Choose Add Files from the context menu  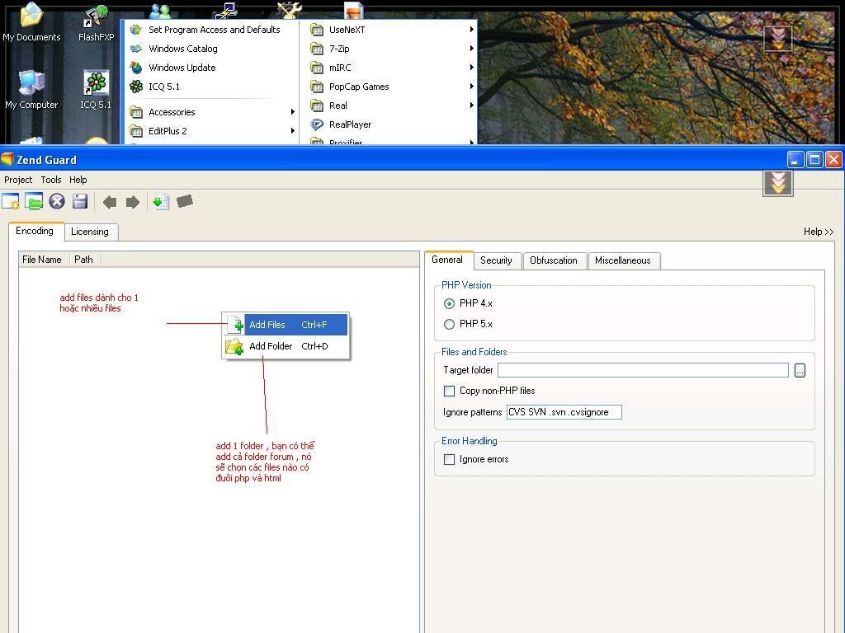pos(286,325)
